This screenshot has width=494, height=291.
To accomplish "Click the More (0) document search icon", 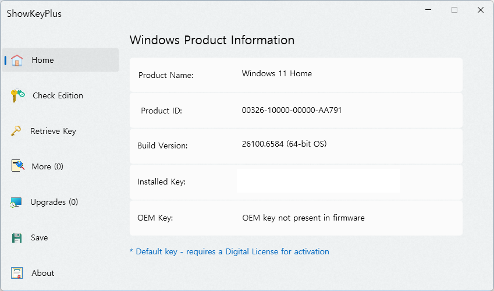I will coord(17,165).
